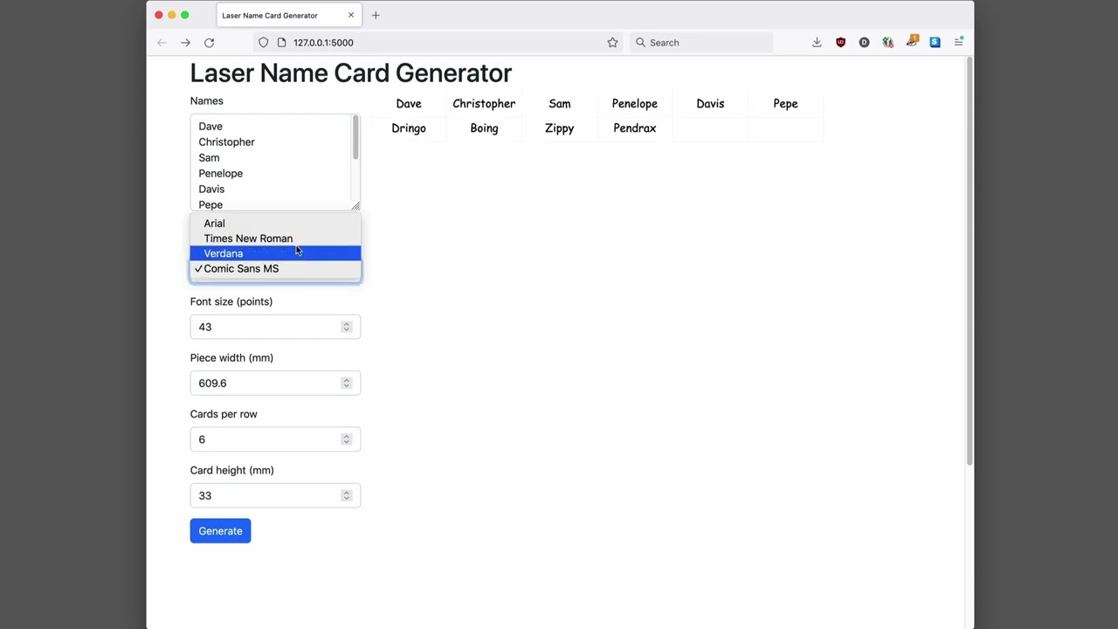Click the Generate button
This screenshot has height=629, width=1118.
tap(220, 531)
